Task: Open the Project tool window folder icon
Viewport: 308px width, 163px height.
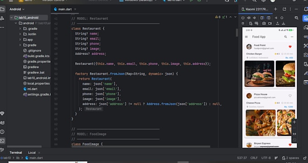Action: click(x=2, y=9)
